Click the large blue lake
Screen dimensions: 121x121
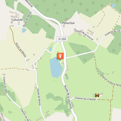(56, 68)
